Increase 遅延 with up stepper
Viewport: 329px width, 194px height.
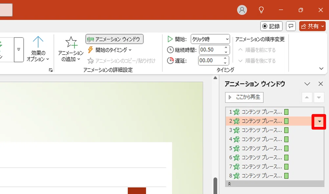(225, 59)
